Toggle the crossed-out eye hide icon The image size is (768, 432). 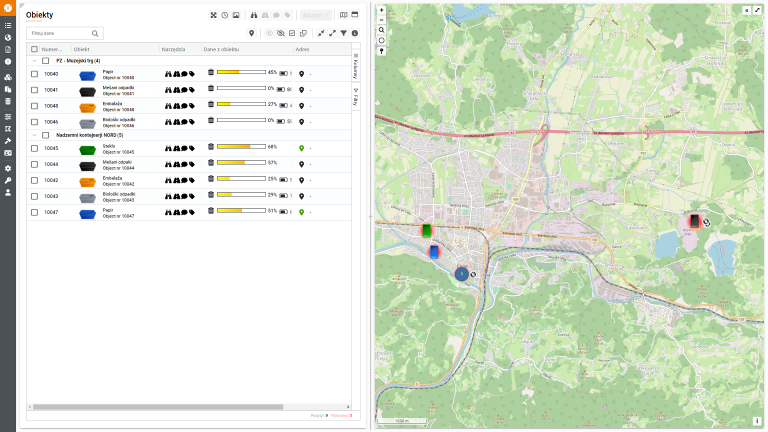[x=280, y=33]
